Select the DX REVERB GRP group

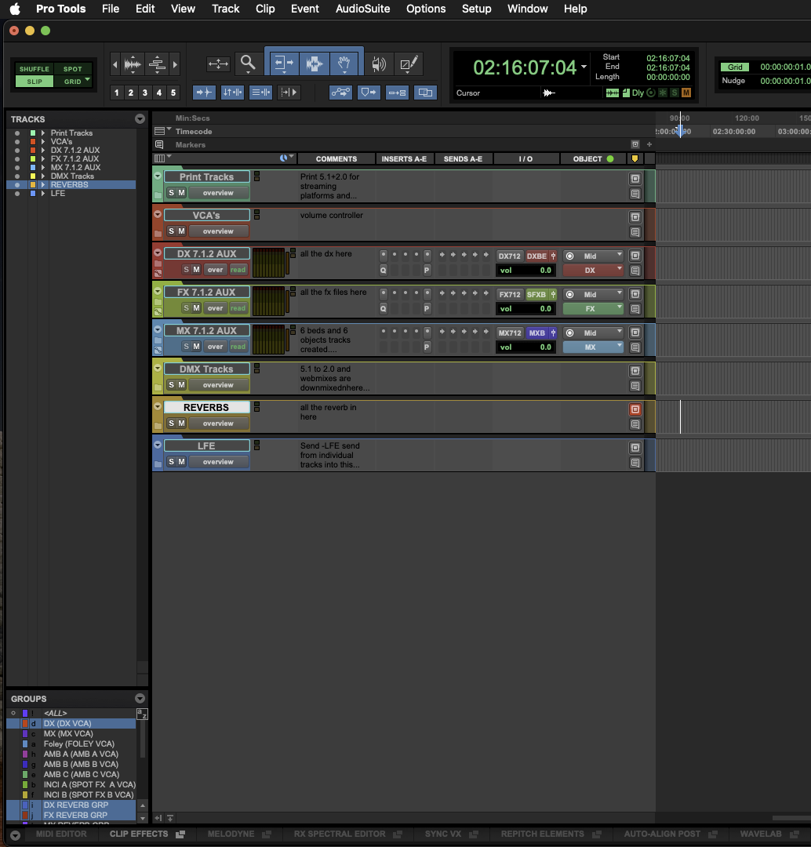tap(75, 805)
